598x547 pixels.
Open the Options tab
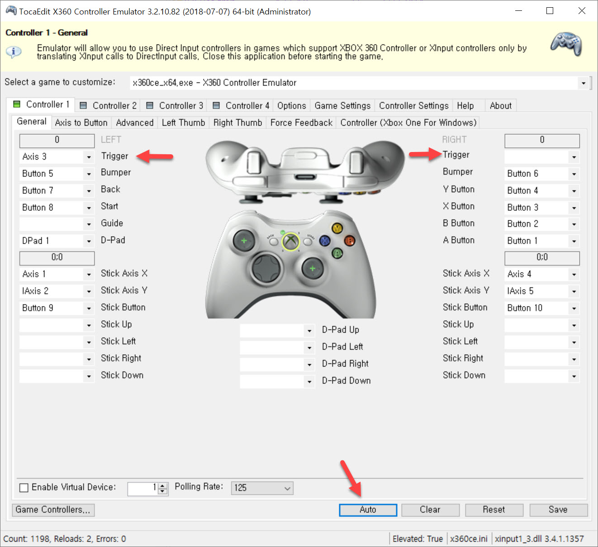[292, 105]
